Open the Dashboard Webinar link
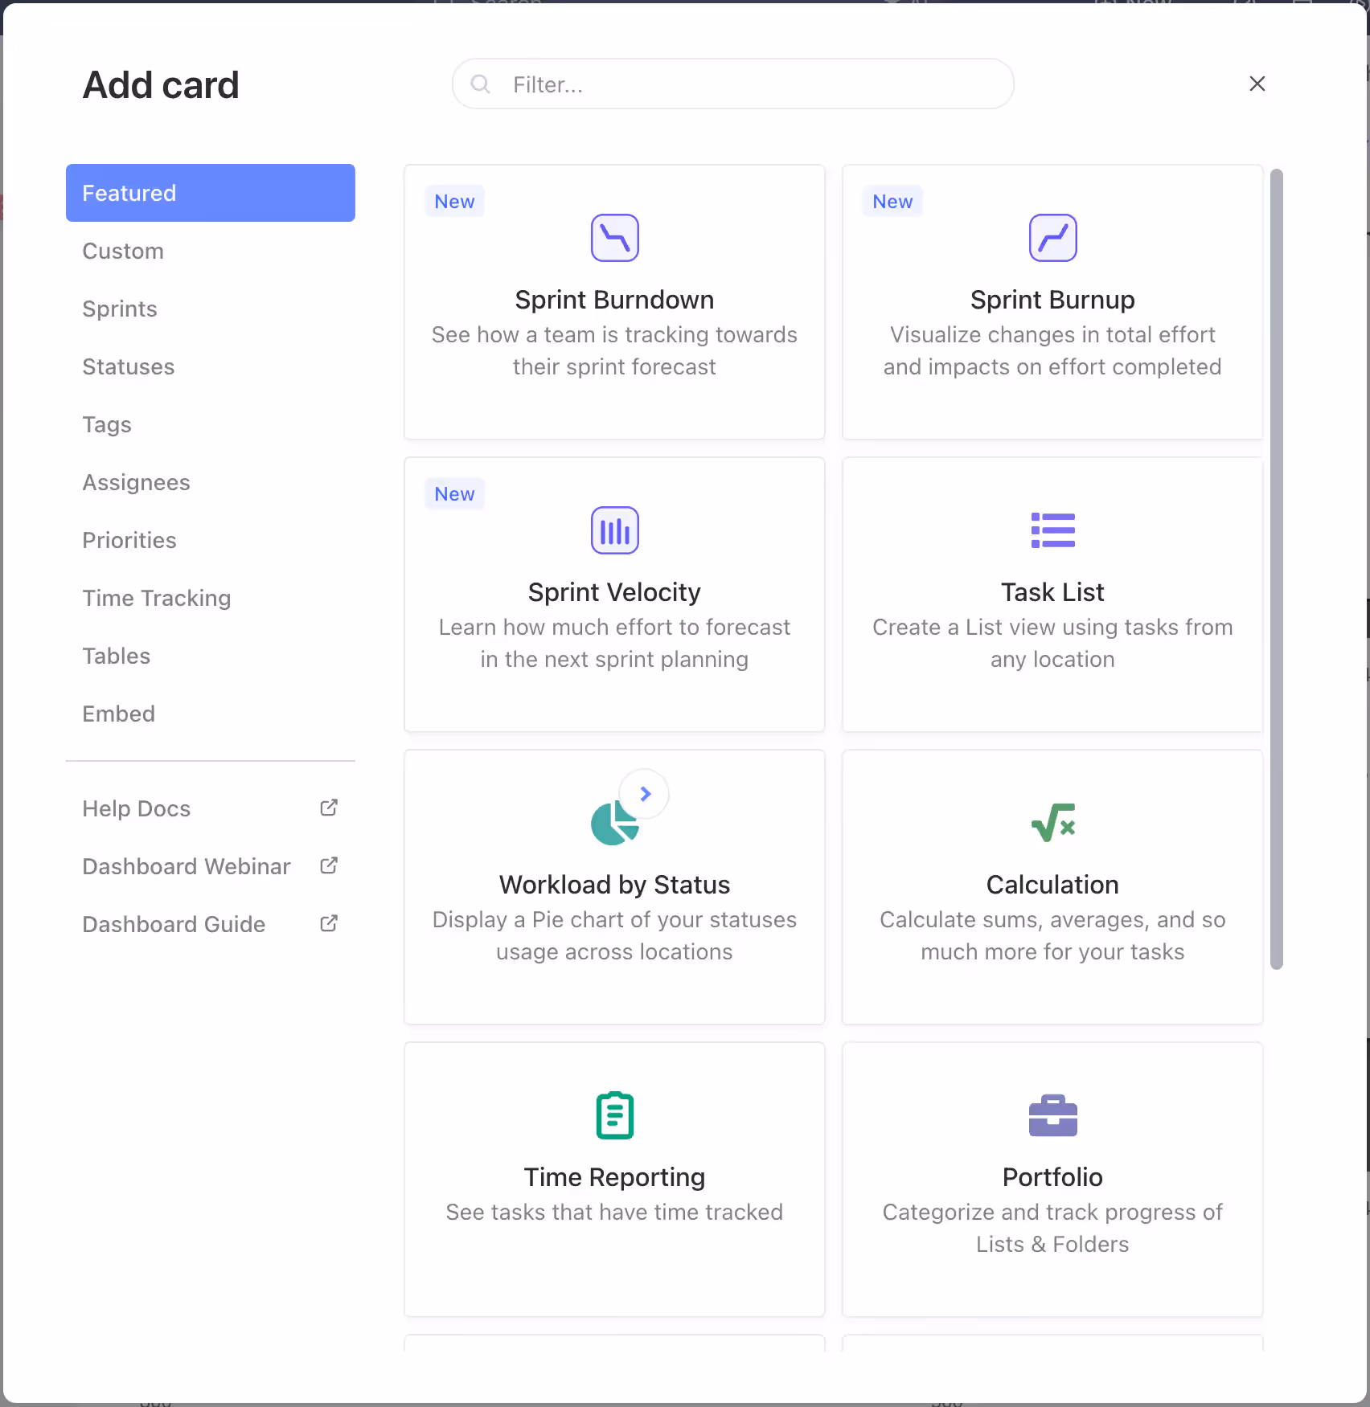 click(x=186, y=866)
